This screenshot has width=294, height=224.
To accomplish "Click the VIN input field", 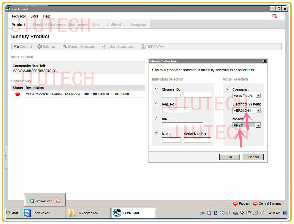I will pyautogui.click(x=182, y=125).
